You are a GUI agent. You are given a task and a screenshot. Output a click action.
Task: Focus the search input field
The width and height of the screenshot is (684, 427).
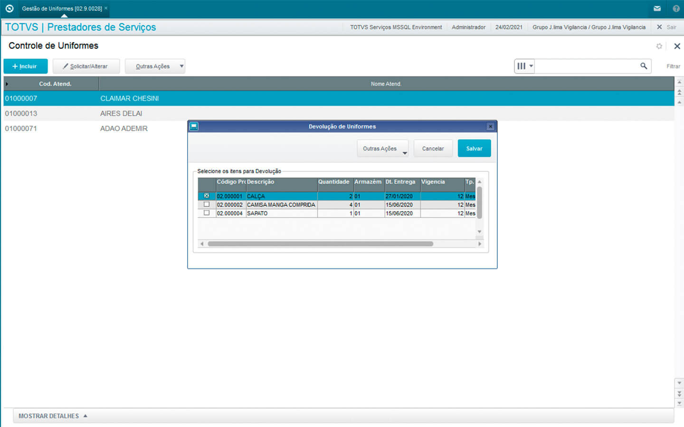coord(586,66)
